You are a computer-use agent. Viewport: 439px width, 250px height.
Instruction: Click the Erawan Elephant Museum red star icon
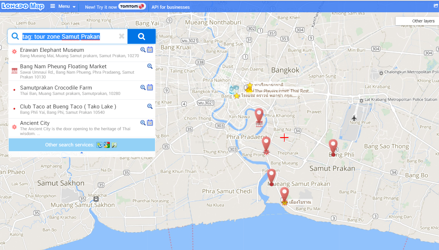(x=14, y=51)
